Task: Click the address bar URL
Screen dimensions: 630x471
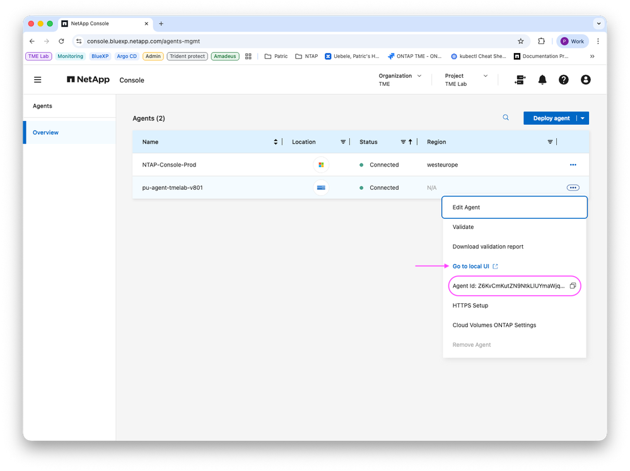Action: click(x=143, y=41)
